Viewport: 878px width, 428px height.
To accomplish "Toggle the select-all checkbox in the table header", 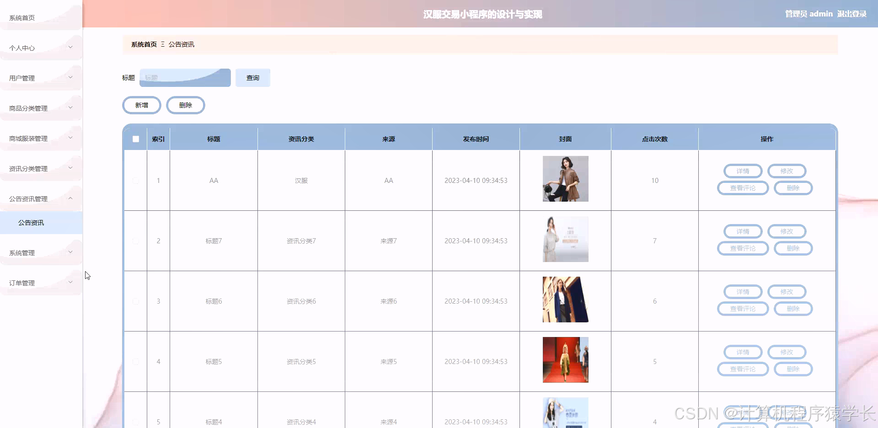I will 136,139.
